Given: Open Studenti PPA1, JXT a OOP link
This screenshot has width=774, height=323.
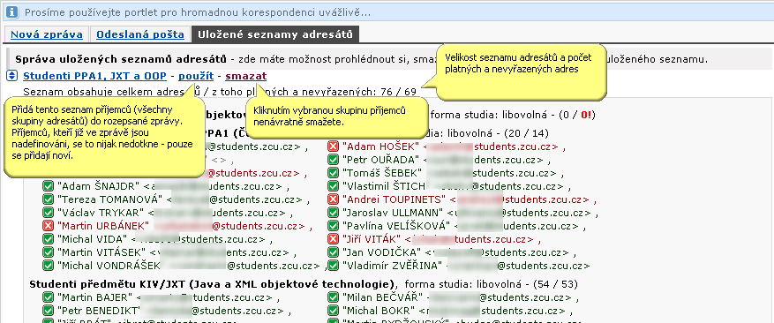Looking at the screenshot, I should (x=94, y=76).
